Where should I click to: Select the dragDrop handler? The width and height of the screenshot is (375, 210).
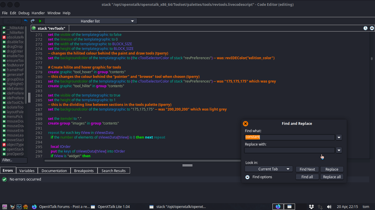tap(13, 46)
